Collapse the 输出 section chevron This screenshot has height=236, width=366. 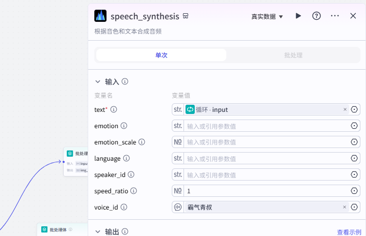pos(98,231)
